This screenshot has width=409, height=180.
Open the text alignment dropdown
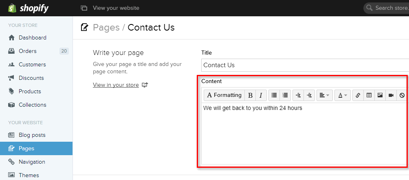(325, 95)
